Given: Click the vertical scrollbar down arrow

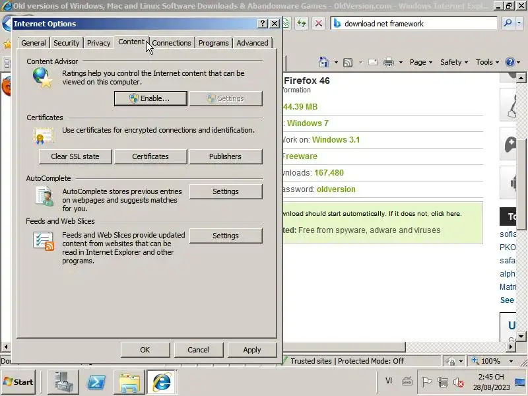Looking at the screenshot, I should [521, 337].
